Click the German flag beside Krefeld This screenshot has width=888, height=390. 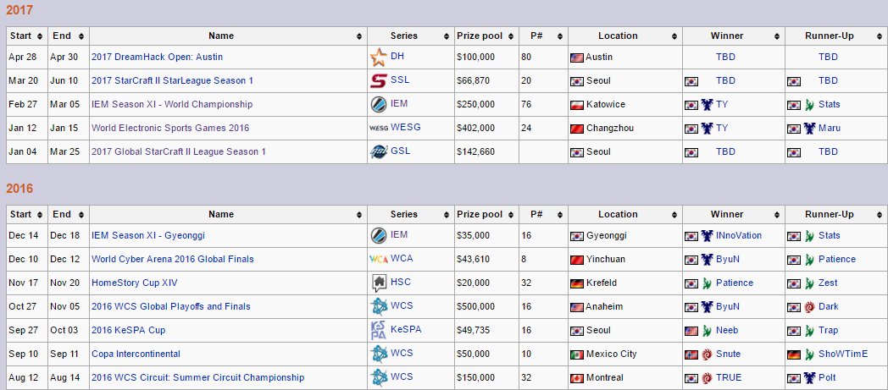pyautogui.click(x=577, y=283)
